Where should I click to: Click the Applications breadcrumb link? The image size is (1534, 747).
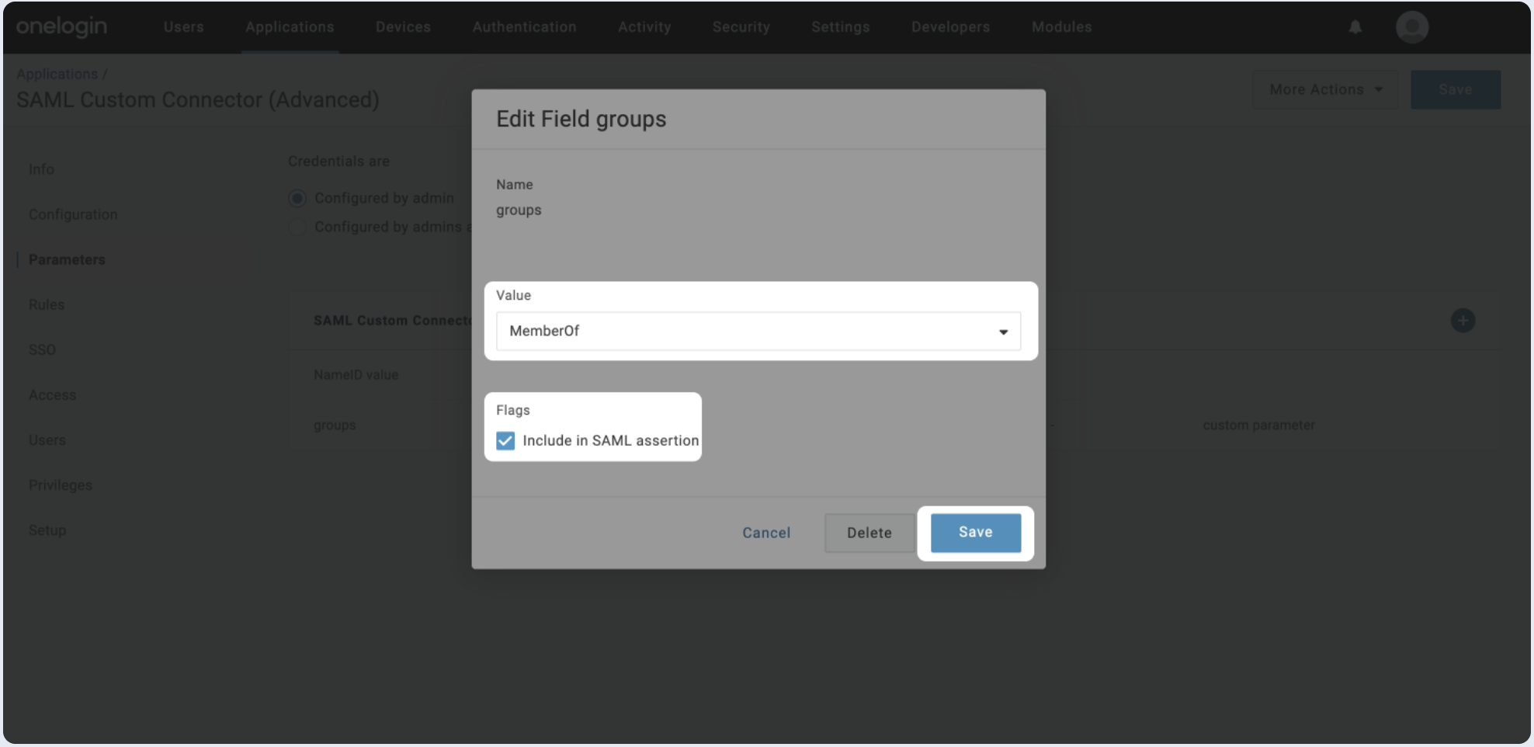(57, 75)
